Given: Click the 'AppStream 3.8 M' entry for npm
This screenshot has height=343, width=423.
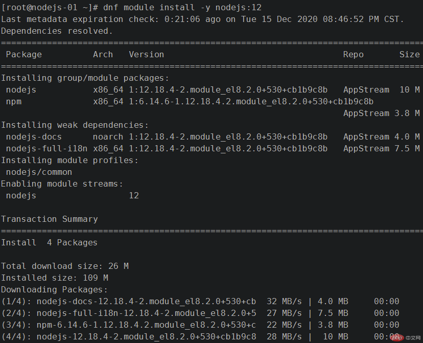Looking at the screenshot, I should (382, 113).
